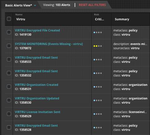
Task: Click risk dots for alert ID 1358533
Action: point(98,60)
